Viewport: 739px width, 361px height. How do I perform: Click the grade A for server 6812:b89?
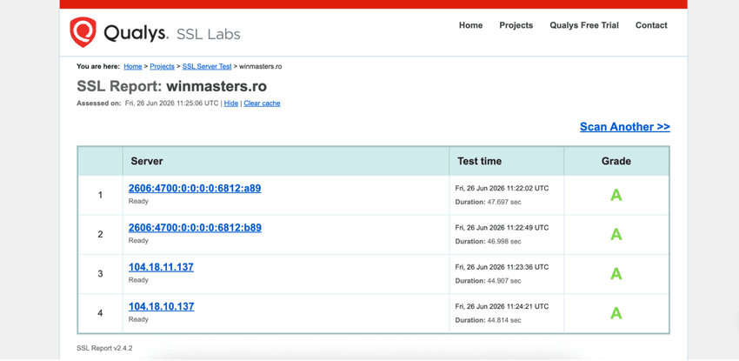[x=616, y=235]
